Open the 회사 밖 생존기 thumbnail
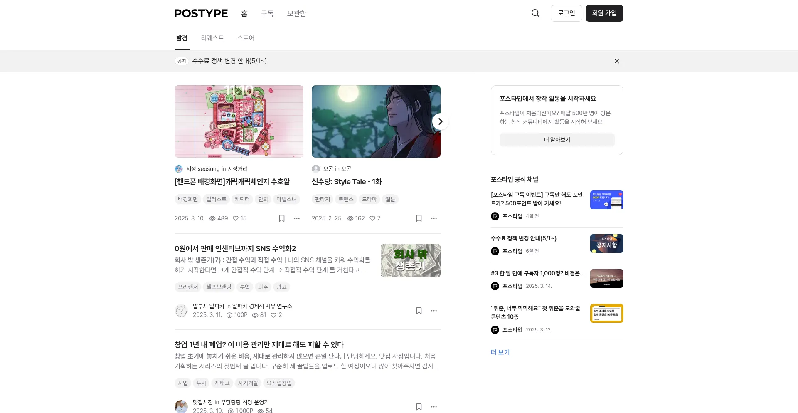The image size is (798, 413). (x=411, y=260)
